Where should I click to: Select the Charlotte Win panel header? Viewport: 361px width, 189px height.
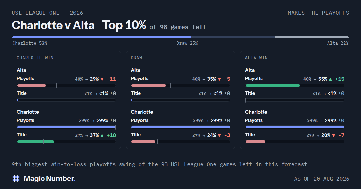point(35,58)
